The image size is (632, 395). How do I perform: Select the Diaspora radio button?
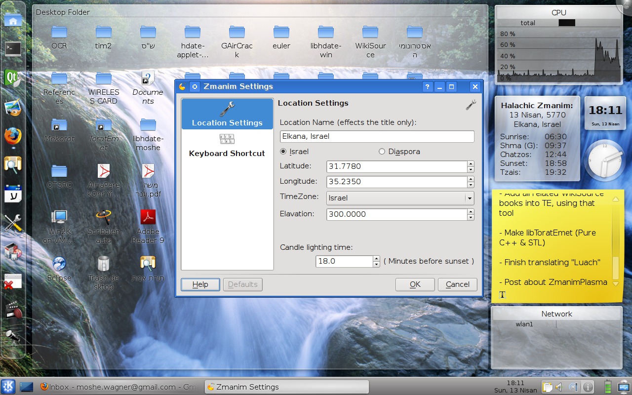click(x=382, y=152)
